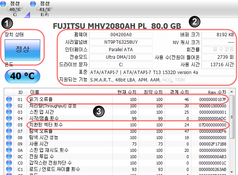The image size is (238, 175).
Task: Click raw value 000000000AB3
Action: click(213, 157)
